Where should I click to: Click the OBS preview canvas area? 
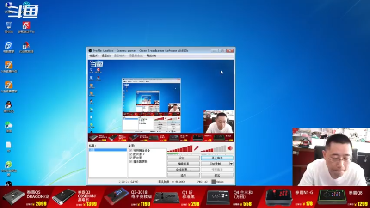pyautogui.click(x=161, y=101)
